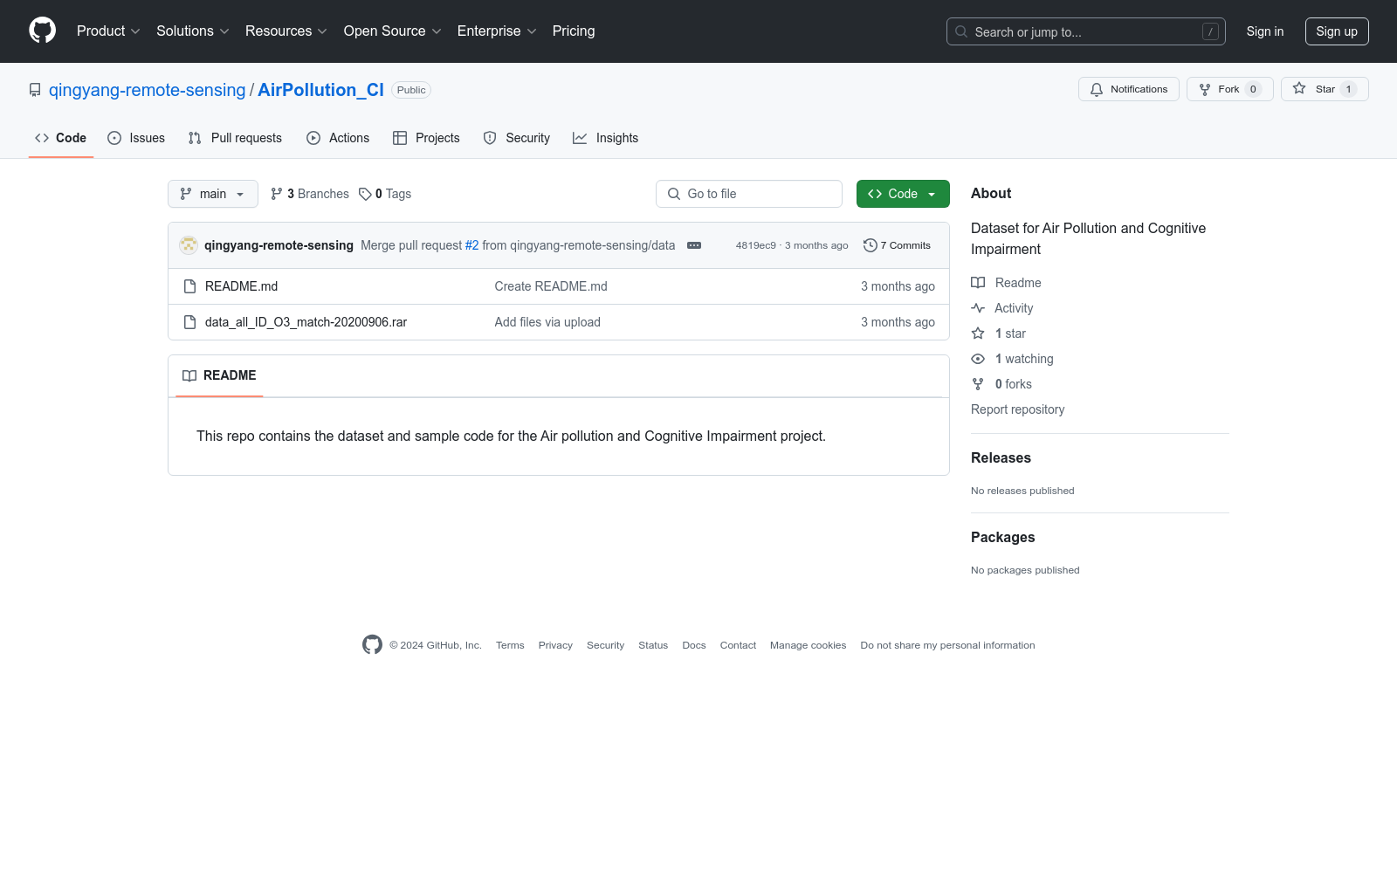Go to the Security tab
The image size is (1397, 873).
point(517,138)
